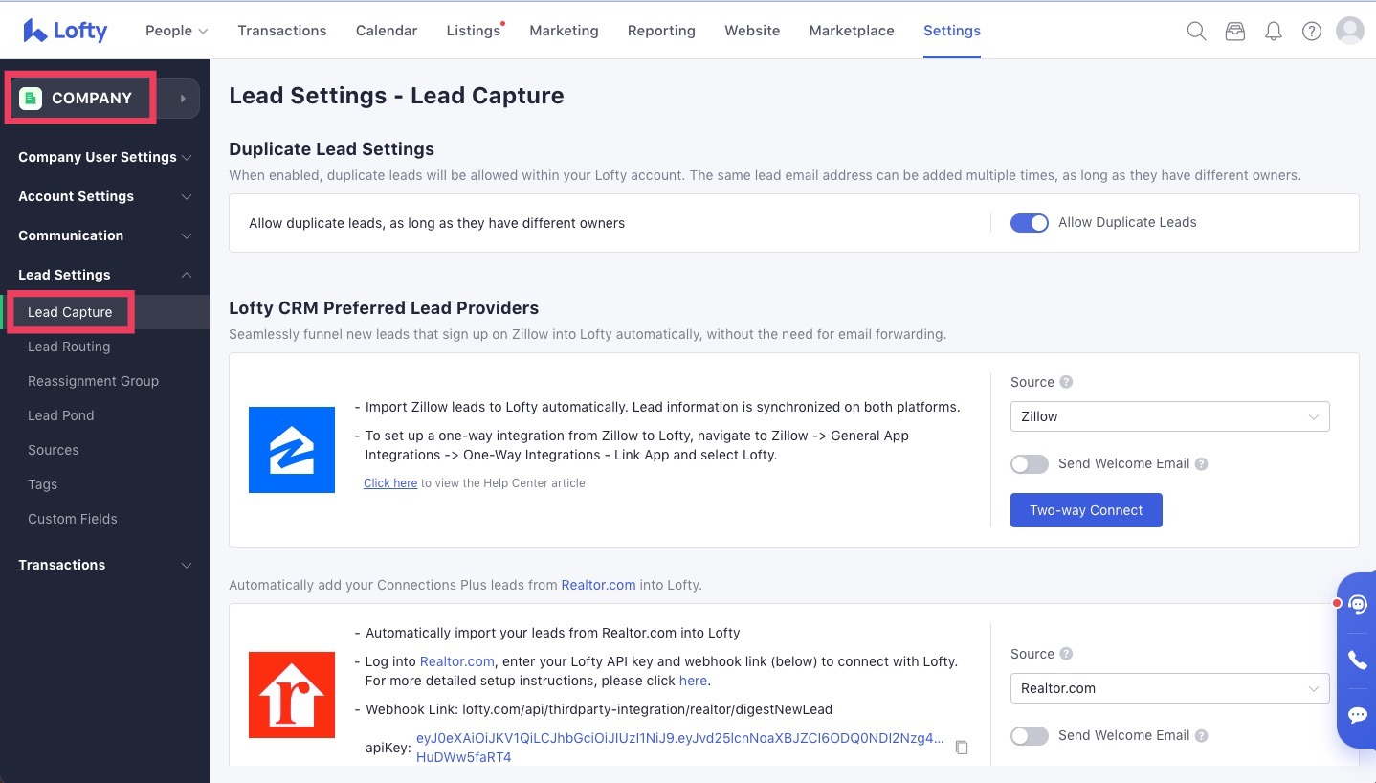Open the Website tab
This screenshot has height=783, width=1376.
pos(752,31)
